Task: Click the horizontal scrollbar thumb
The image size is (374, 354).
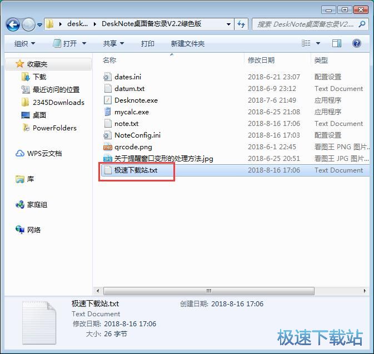Action: point(209,291)
